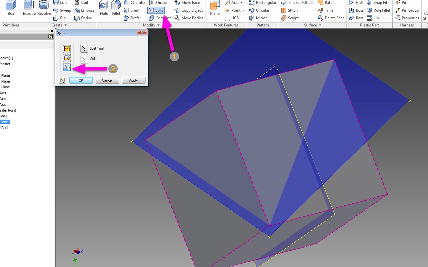The height and width of the screenshot is (267, 428).
Task: Choose the Sweep tool
Action: click(x=62, y=10)
